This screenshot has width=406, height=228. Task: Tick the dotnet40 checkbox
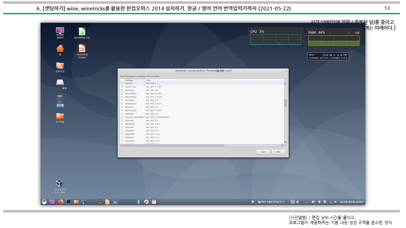coord(122,114)
